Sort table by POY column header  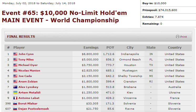pos(110,48)
